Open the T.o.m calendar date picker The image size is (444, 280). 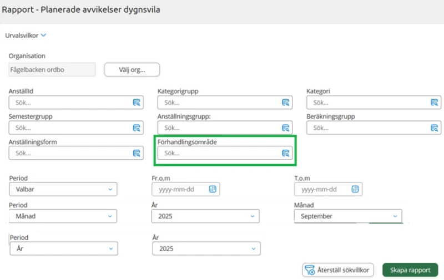pos(355,189)
